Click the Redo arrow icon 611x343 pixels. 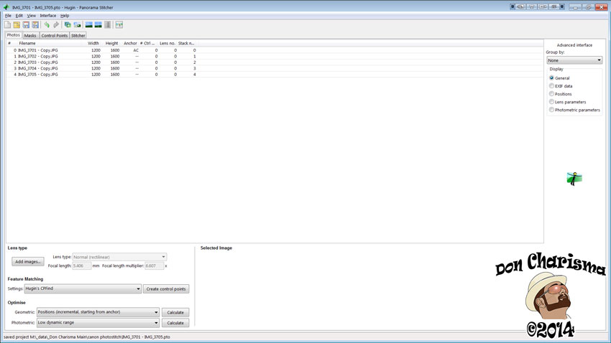tap(56, 25)
